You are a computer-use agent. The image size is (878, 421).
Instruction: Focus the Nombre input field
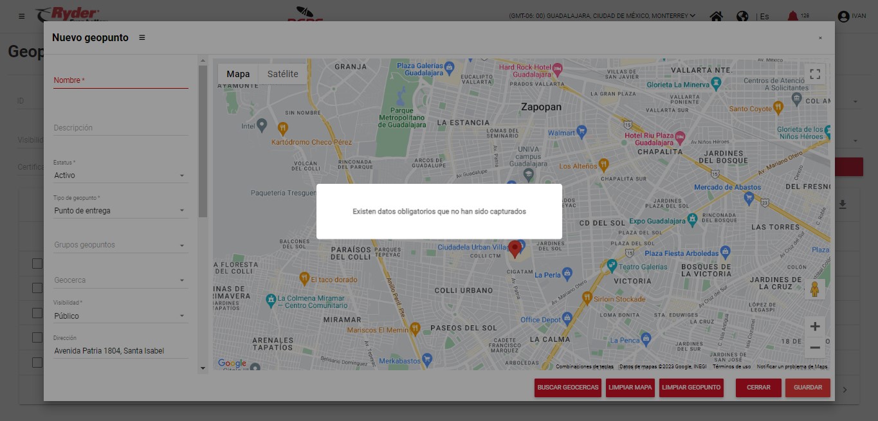(x=120, y=80)
